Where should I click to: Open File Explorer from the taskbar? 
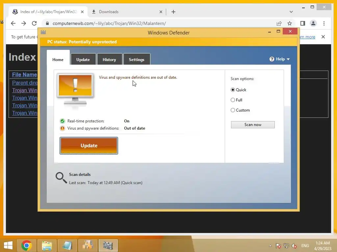click(47, 245)
